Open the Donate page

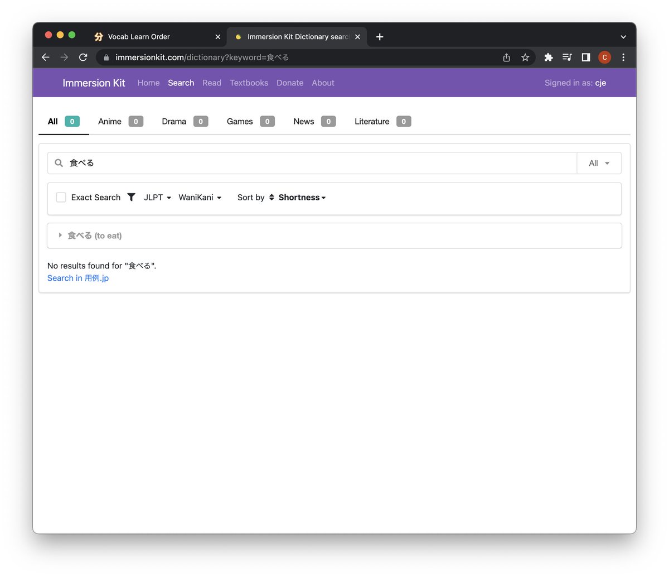point(290,83)
